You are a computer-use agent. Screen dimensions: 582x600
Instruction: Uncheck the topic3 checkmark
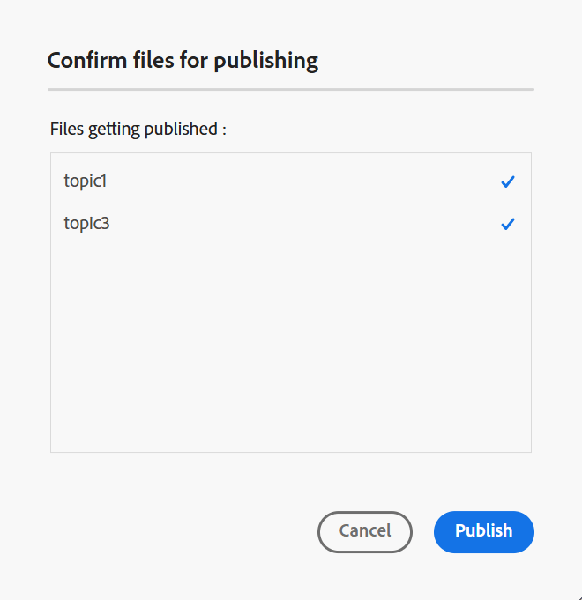pos(507,224)
